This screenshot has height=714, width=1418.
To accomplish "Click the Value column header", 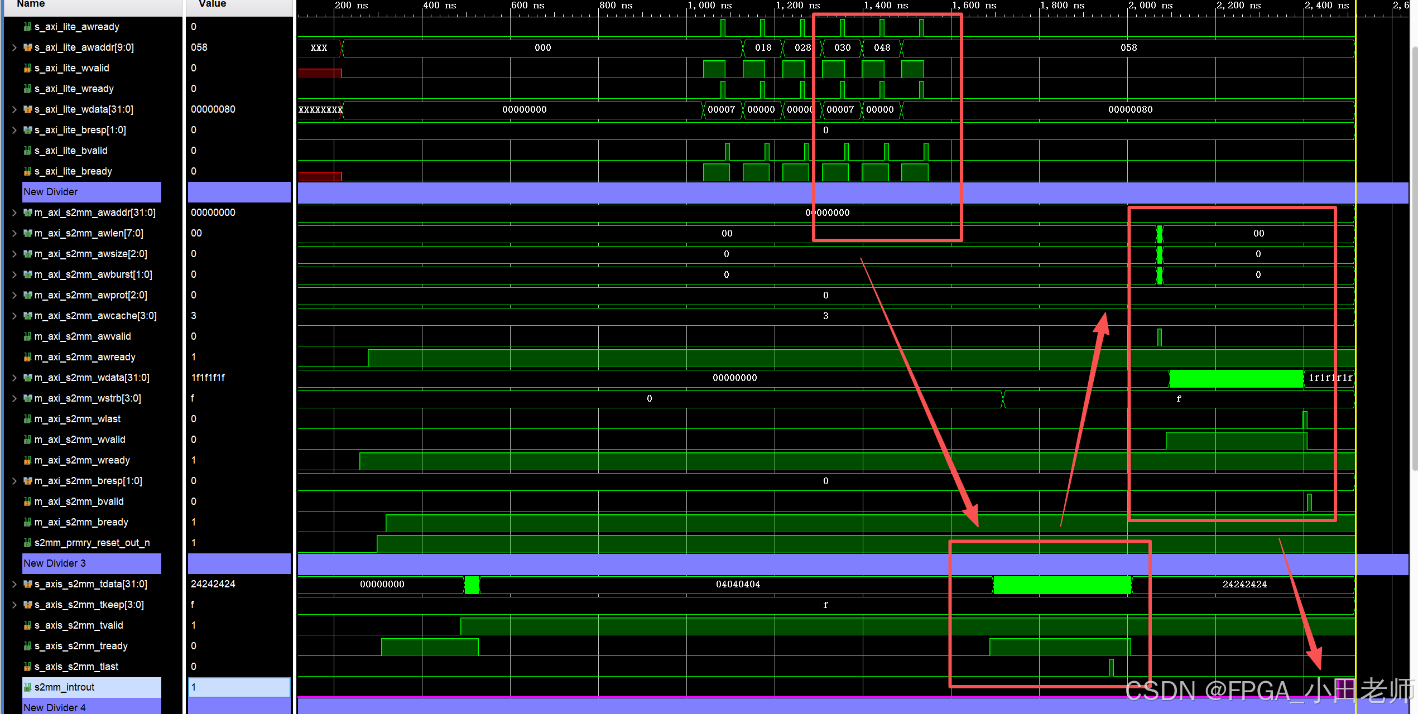I will [x=212, y=4].
